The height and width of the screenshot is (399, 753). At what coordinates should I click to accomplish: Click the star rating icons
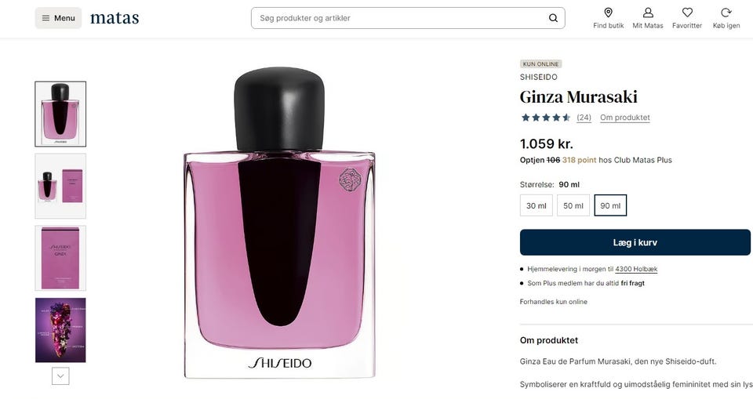(546, 118)
